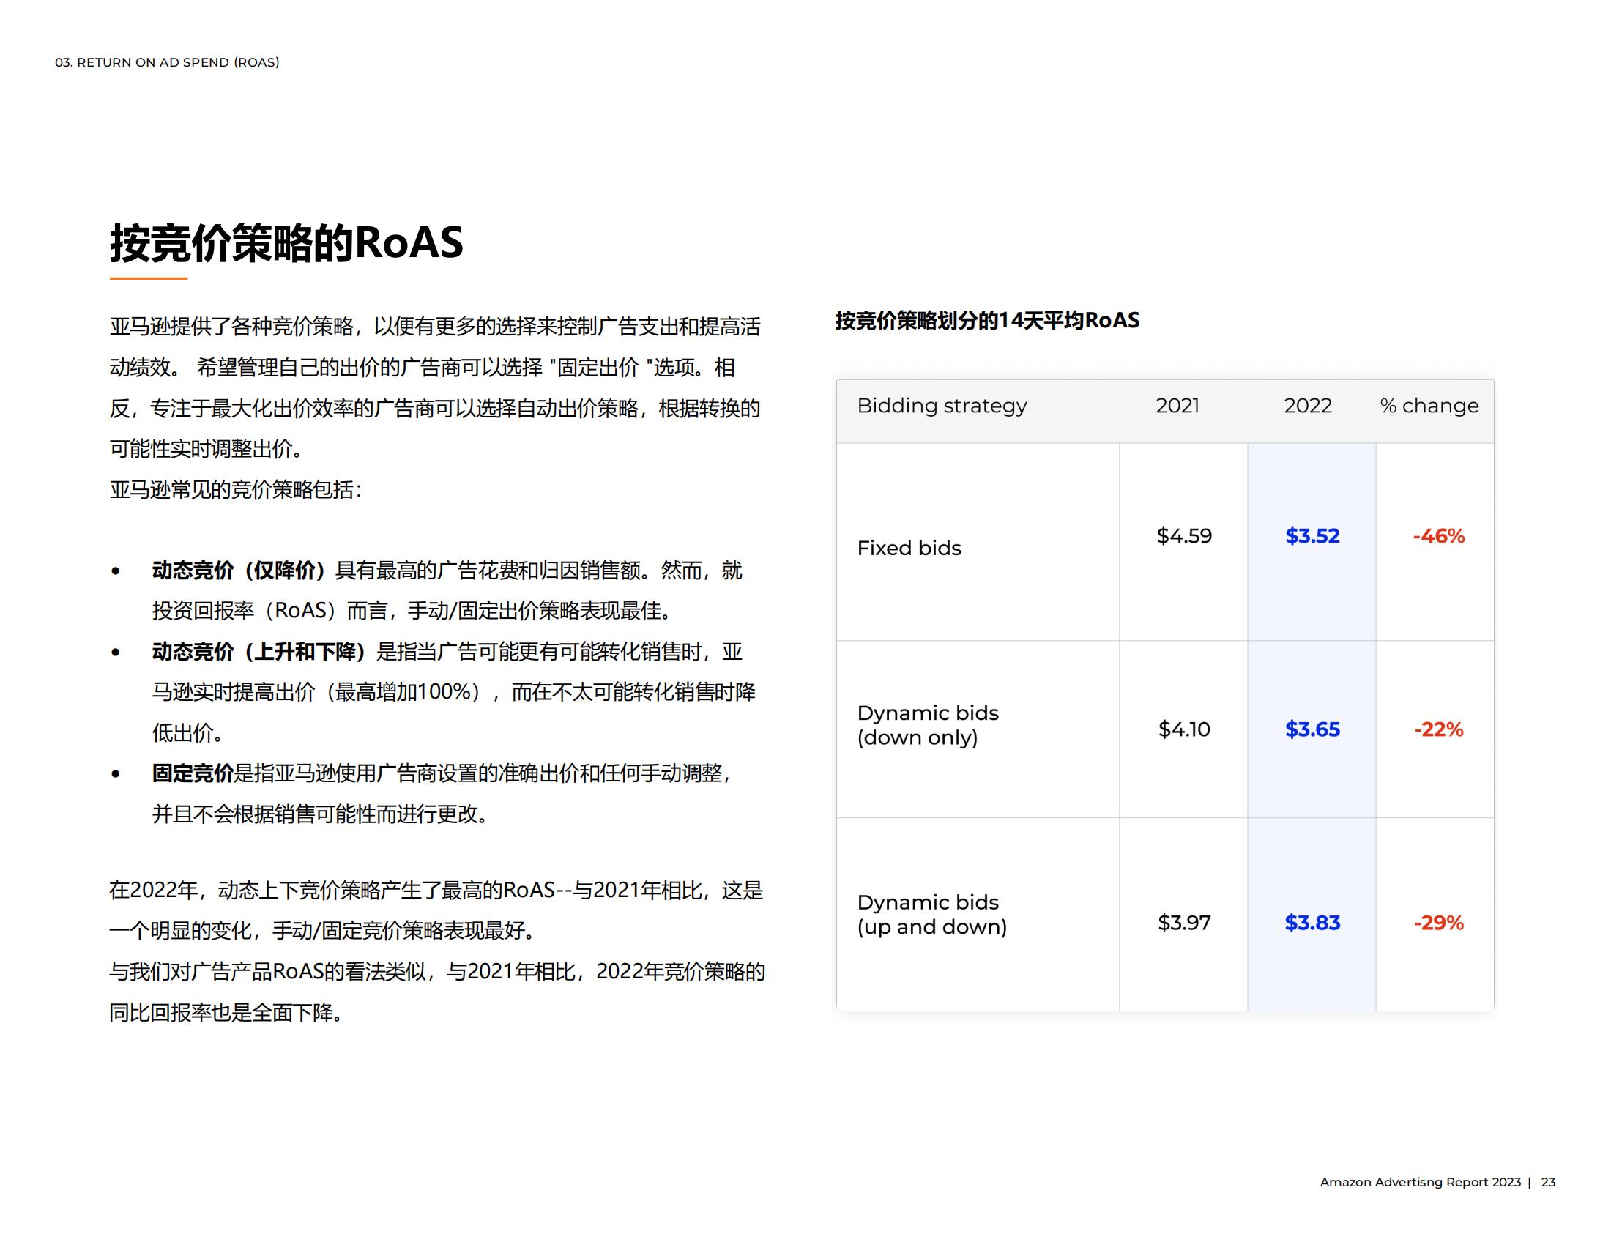Select the highlighted $3.83 value in the table
This screenshot has width=1611, height=1245.
(1312, 923)
